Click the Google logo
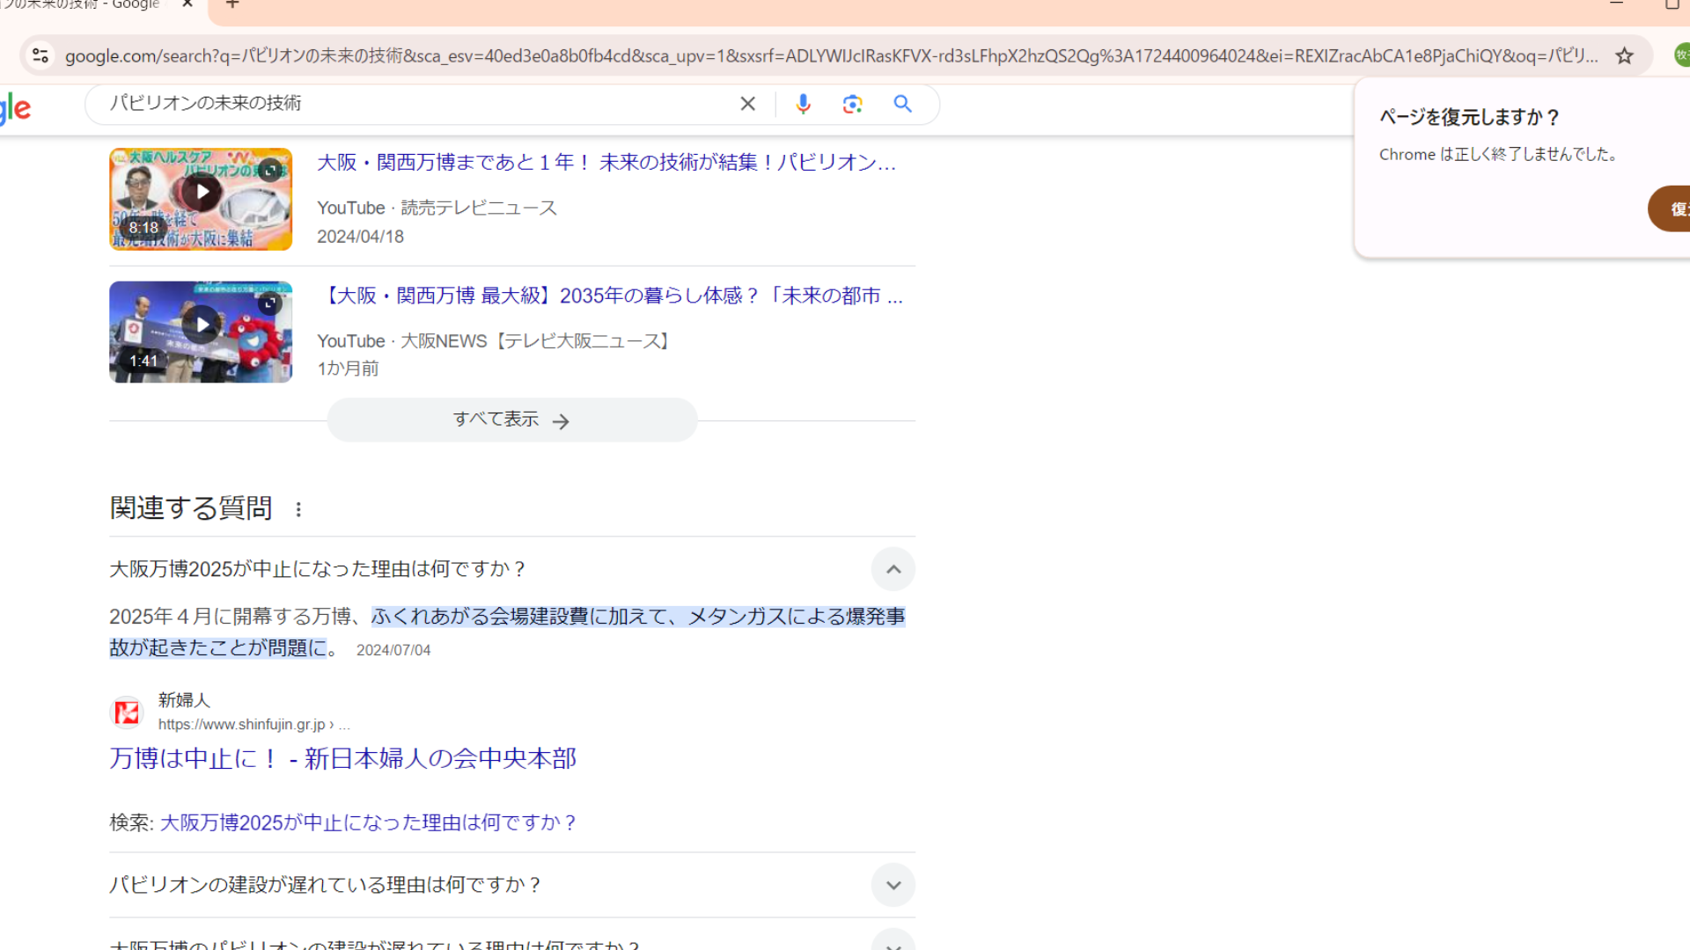This screenshot has width=1690, height=950. 15,107
